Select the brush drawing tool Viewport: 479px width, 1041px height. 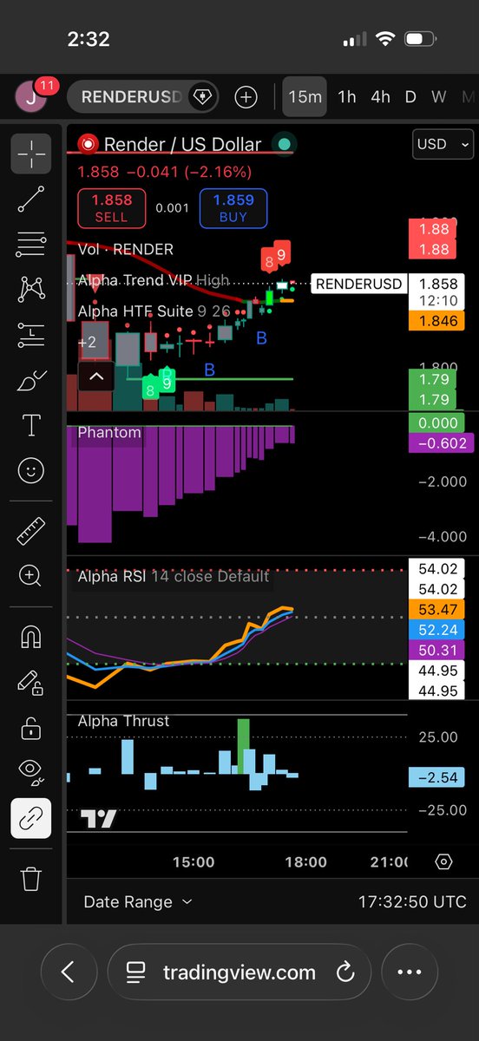(x=31, y=380)
